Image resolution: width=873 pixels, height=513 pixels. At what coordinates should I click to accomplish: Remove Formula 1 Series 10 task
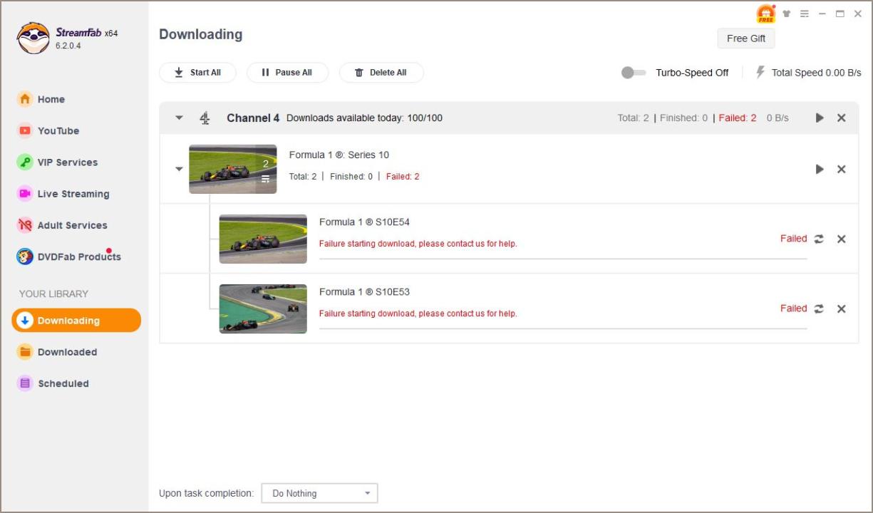pyautogui.click(x=841, y=170)
